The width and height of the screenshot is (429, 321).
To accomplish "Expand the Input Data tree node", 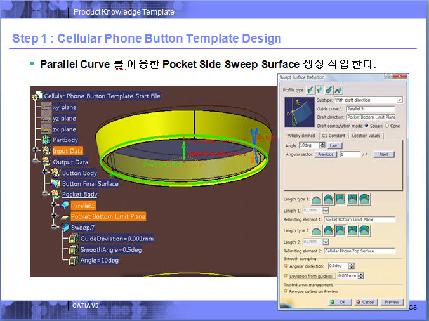I will (35, 151).
